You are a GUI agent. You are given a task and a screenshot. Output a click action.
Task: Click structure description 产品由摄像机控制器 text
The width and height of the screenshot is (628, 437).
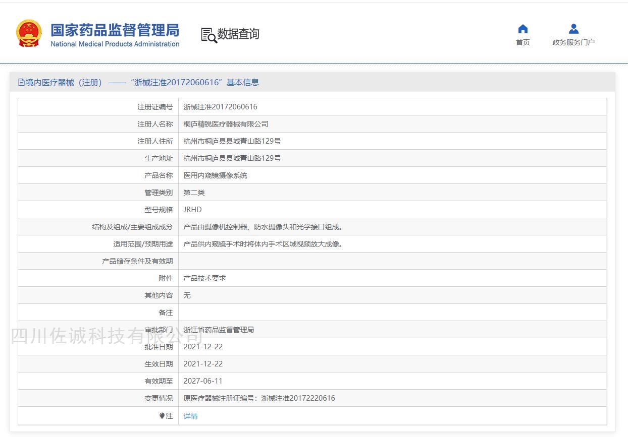click(x=263, y=227)
